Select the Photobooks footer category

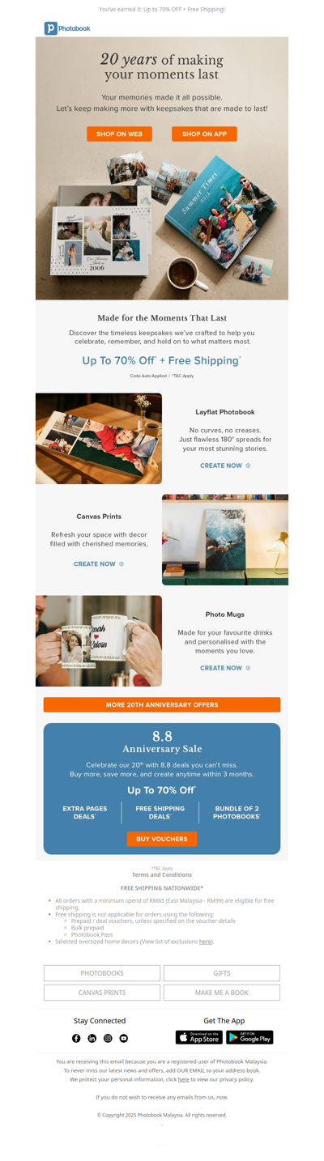click(x=102, y=973)
